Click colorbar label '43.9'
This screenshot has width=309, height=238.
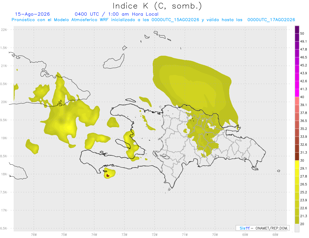tap(304, 73)
